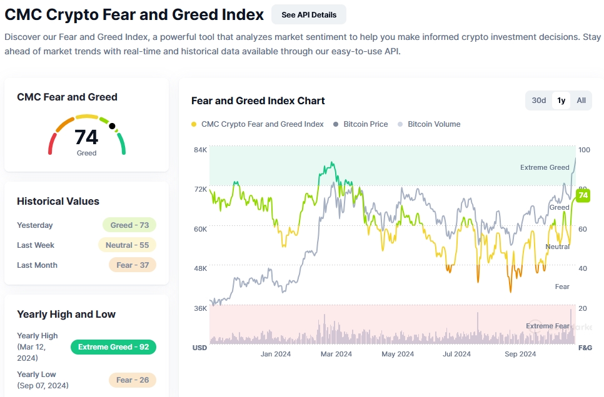This screenshot has height=397, width=604.
Task: Click the Greed - 73 yesterday badge
Action: pyautogui.click(x=129, y=225)
